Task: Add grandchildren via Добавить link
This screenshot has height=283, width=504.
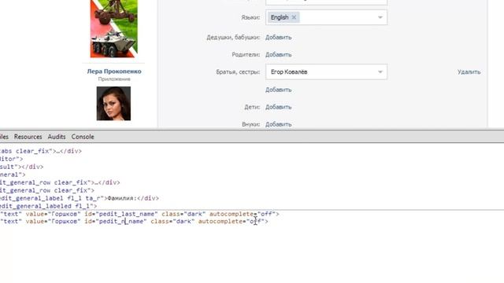Action: pyautogui.click(x=278, y=124)
